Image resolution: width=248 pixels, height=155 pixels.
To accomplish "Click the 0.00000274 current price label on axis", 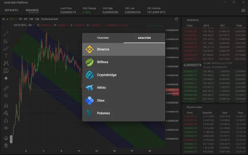I will coord(172,90).
